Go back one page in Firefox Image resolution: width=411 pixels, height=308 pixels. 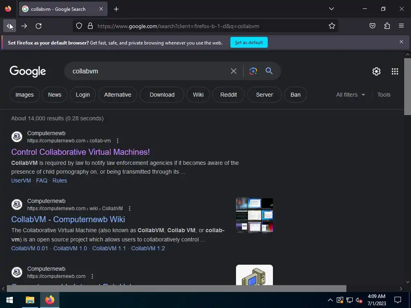(x=10, y=26)
